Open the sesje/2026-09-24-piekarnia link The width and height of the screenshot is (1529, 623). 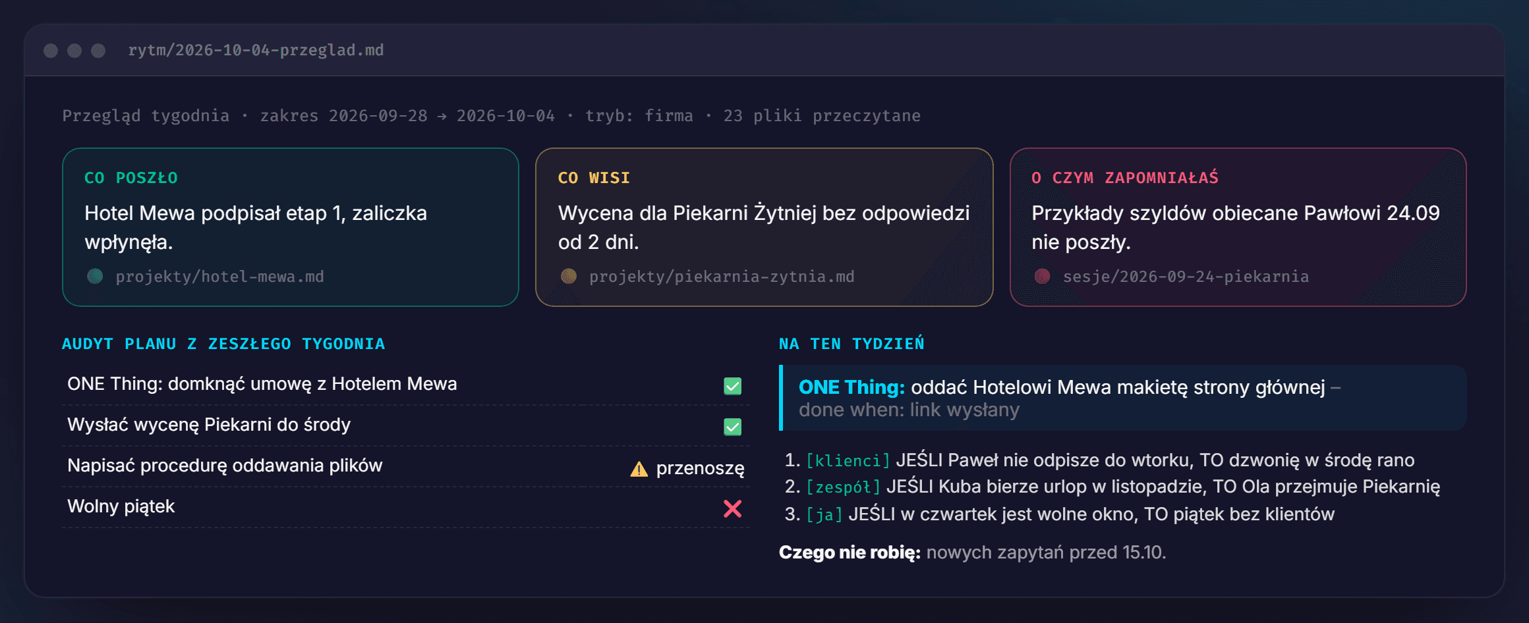1186,277
